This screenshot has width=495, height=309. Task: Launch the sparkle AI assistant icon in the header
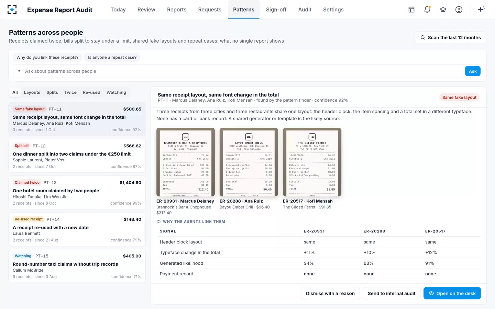point(481,9)
